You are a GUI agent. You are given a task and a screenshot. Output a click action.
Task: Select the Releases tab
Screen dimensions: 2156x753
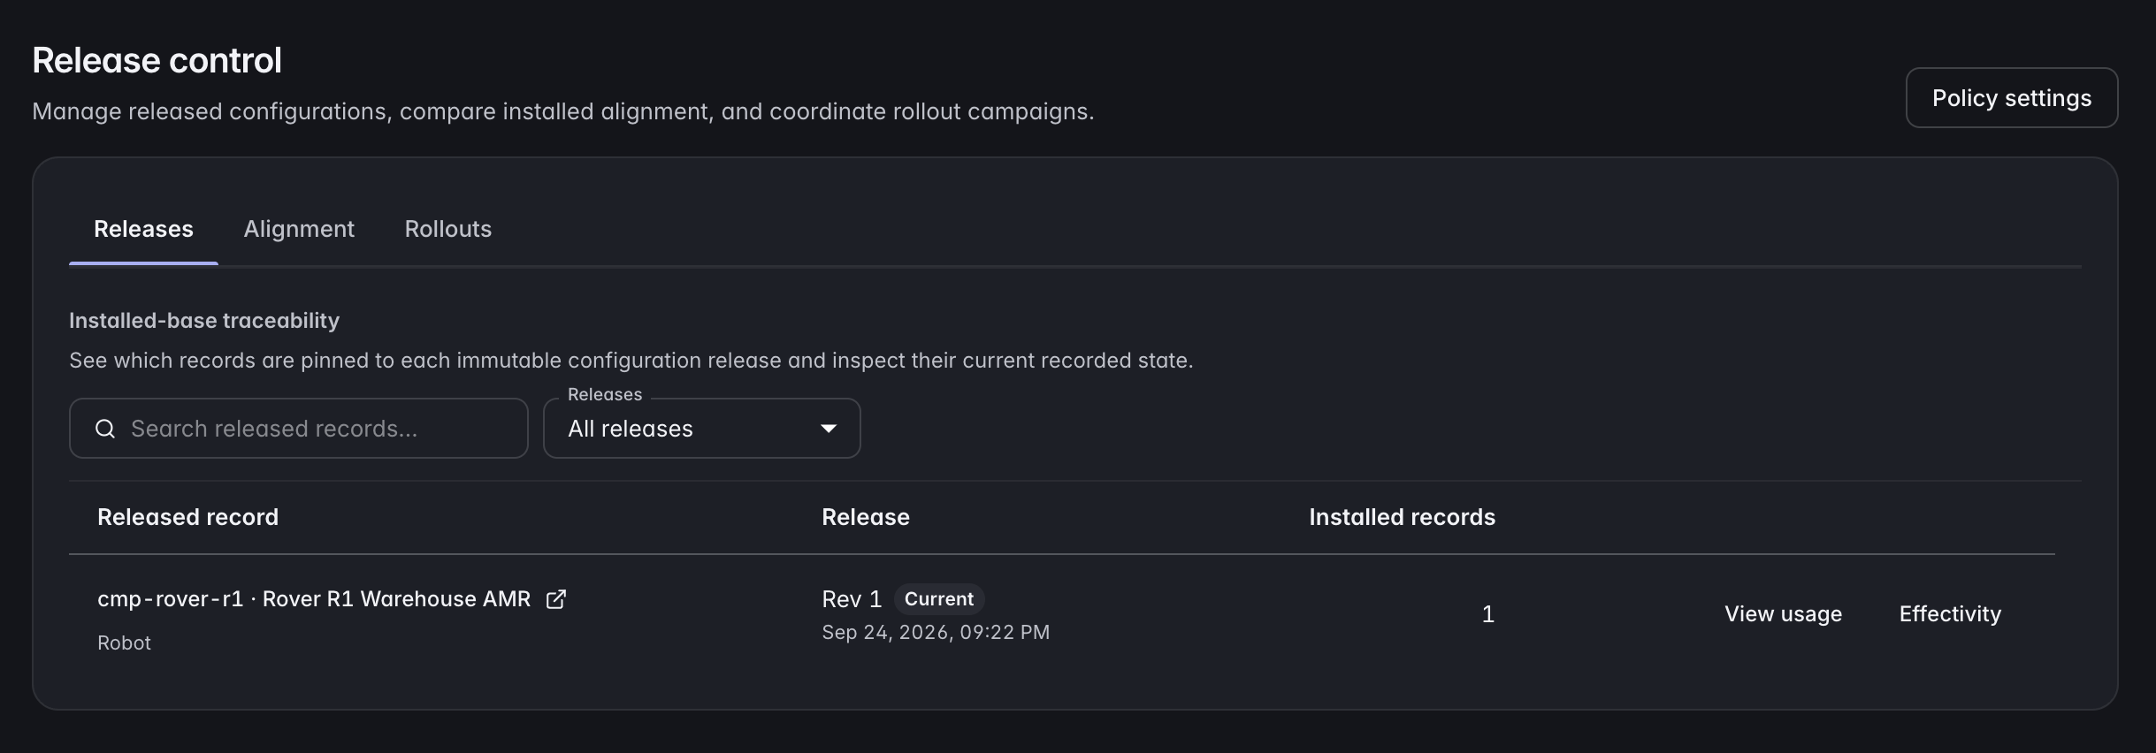(x=143, y=229)
